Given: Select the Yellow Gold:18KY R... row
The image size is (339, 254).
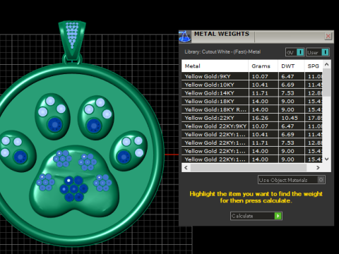Looking at the screenshot, I should 252,109.
